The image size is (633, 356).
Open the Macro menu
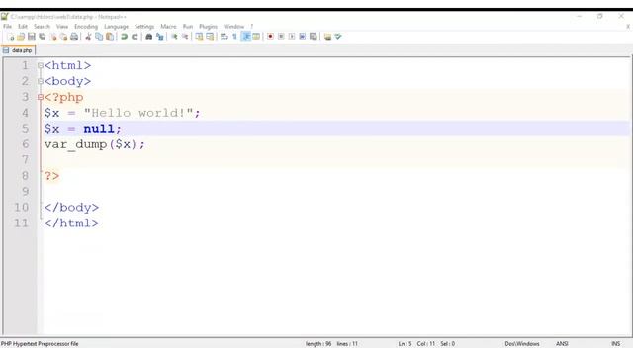(168, 27)
